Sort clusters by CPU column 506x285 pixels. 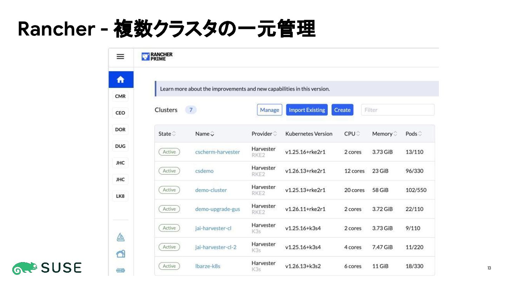tap(352, 134)
